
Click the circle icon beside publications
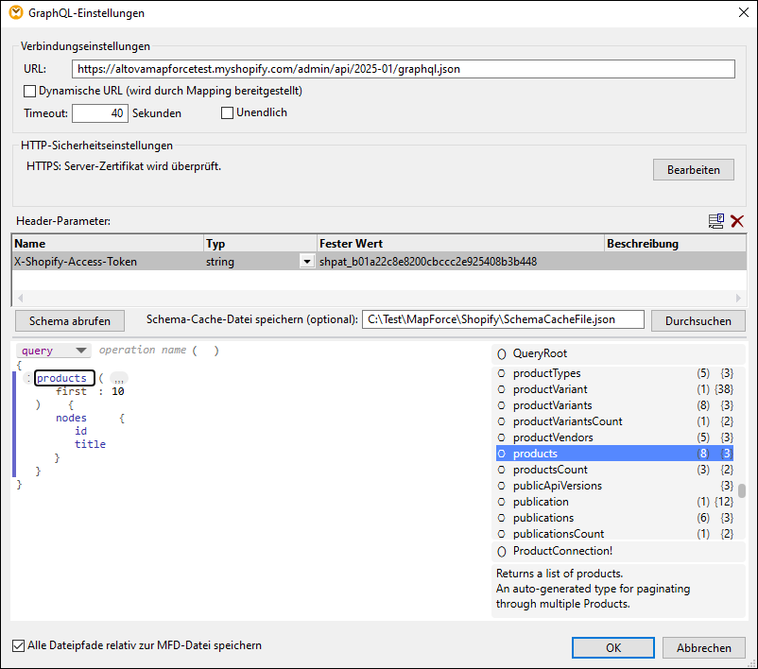pos(502,518)
